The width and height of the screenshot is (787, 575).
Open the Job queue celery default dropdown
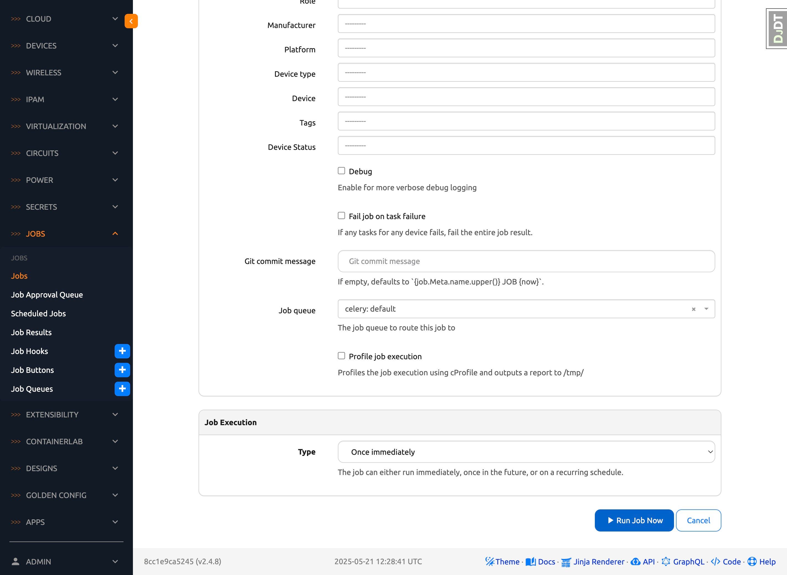pos(515,309)
